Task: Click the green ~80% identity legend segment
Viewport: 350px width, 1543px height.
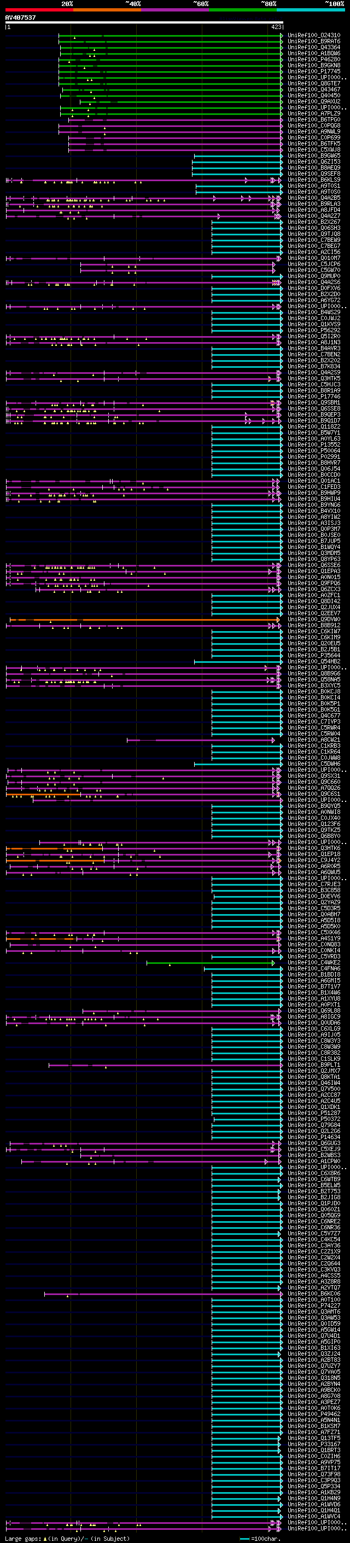Action: [x=242, y=10]
